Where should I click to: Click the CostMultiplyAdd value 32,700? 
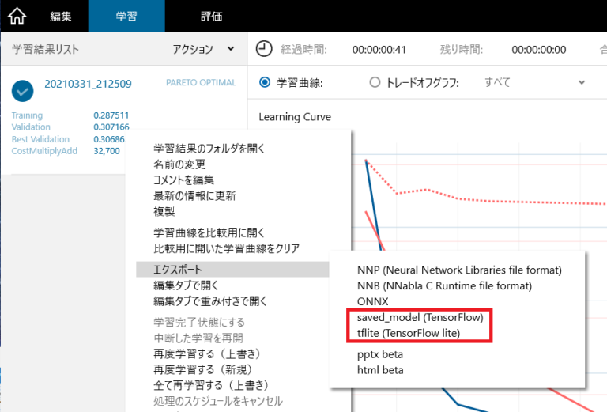pos(107,151)
